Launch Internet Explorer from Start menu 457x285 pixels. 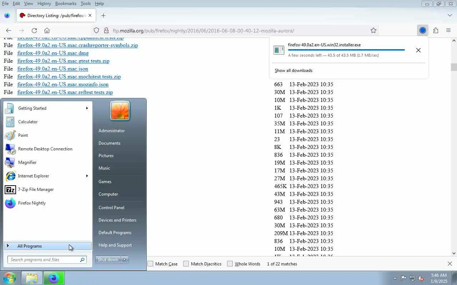pos(47,176)
